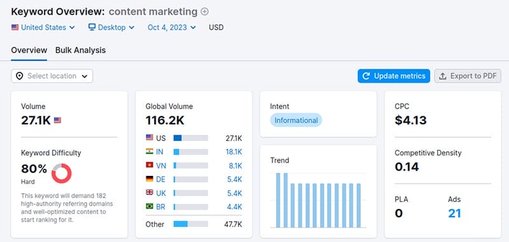Screen dimensions: 509x242
Task: Click the Other volume progress bar
Action: (x=191, y=224)
